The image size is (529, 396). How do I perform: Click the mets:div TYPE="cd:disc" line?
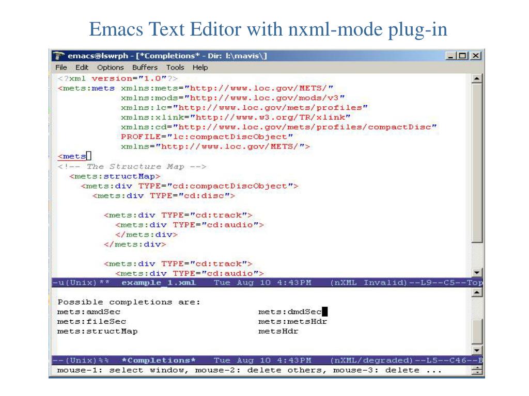[164, 195]
